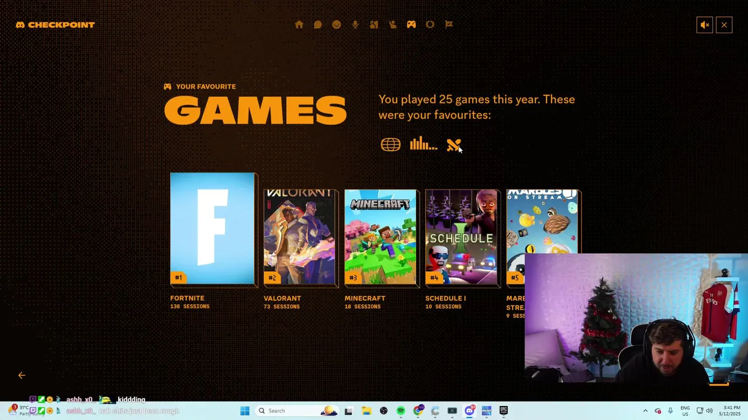Click the globe game category icon
Screen dimensions: 748x420
(391, 145)
